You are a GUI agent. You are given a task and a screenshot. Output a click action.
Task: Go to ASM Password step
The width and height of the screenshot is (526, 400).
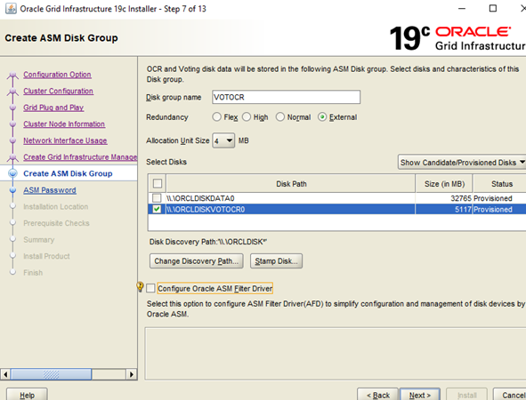point(50,190)
